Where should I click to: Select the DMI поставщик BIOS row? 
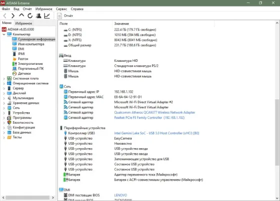pos(95,196)
